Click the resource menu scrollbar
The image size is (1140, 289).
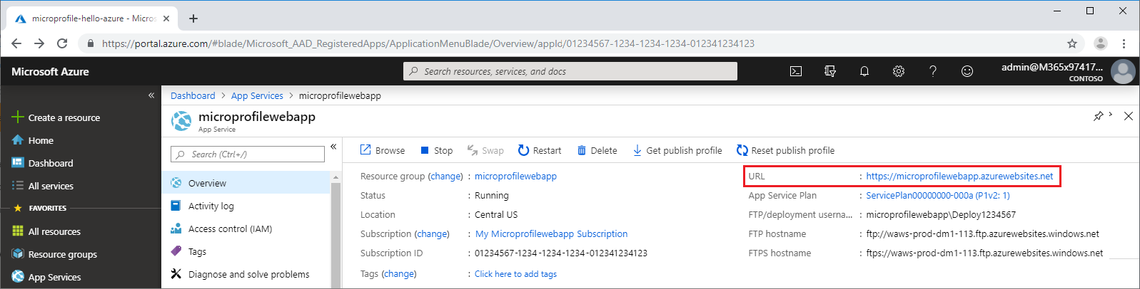[x=336, y=230]
